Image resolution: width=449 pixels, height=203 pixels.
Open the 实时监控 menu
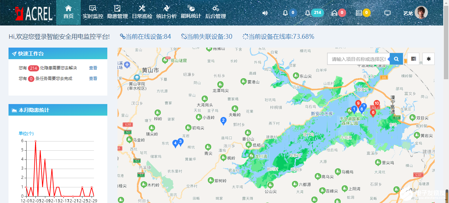pyautogui.click(x=93, y=12)
